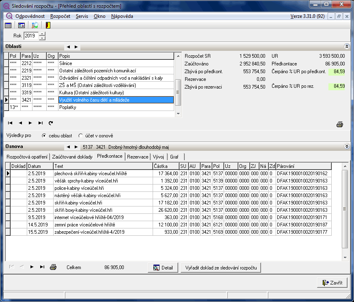Collapse the Oblasti panel with the chevron
Image resolution: width=354 pixels, height=302 pixels.
coord(346,47)
